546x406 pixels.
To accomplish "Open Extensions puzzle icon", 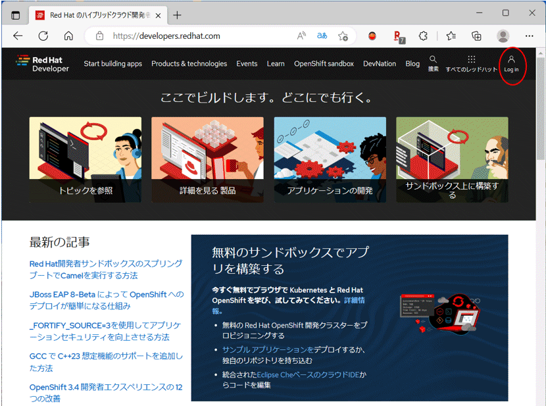I will tap(423, 36).
